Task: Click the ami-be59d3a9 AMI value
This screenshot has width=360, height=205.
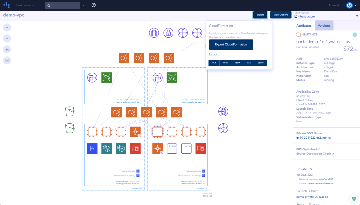Action: pyautogui.click(x=333, y=59)
